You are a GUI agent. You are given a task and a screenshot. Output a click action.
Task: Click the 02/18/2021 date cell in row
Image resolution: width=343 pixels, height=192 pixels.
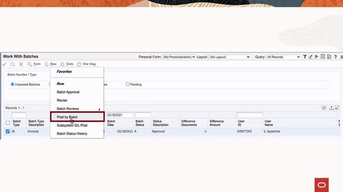(x=125, y=132)
